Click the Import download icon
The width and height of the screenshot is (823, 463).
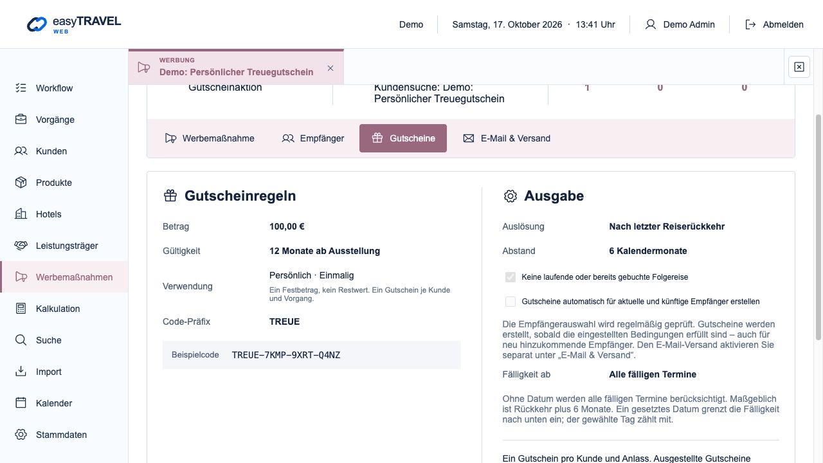tap(21, 372)
